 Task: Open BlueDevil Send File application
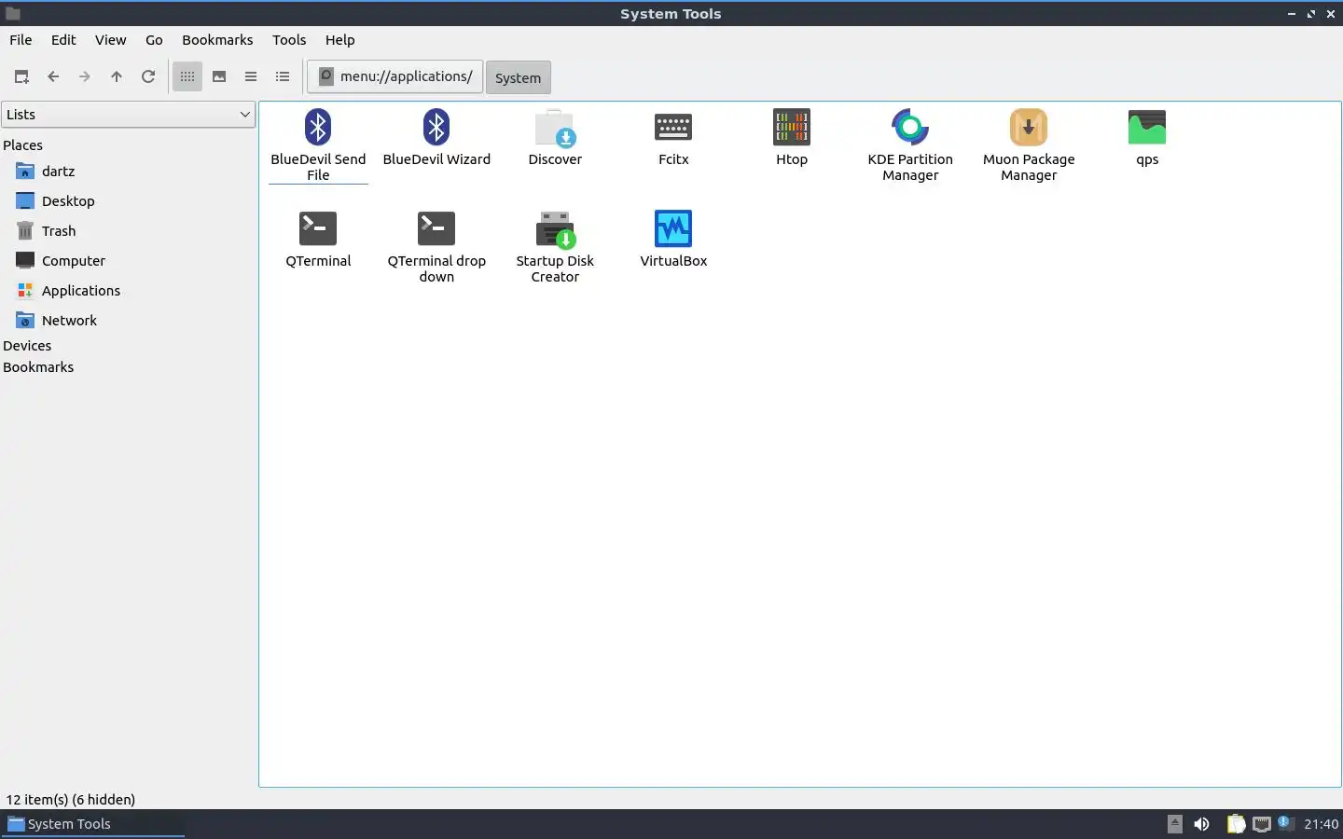coord(318,144)
